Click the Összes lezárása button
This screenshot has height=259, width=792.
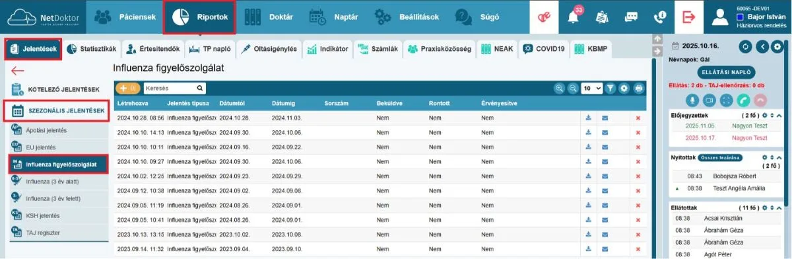(721, 158)
